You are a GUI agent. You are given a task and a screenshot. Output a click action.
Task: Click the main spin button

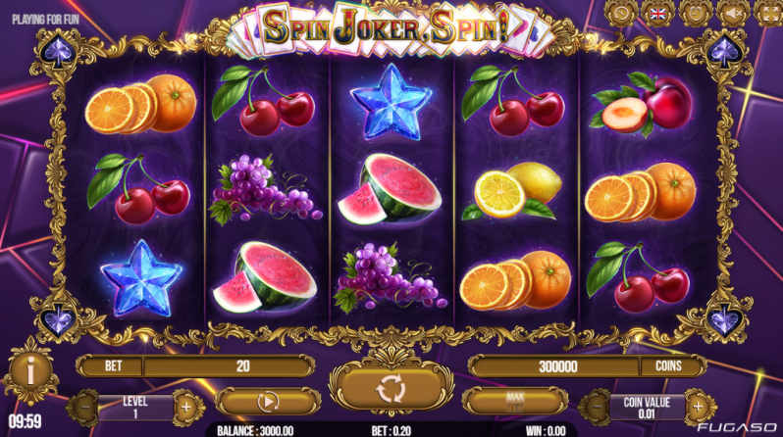(x=391, y=389)
